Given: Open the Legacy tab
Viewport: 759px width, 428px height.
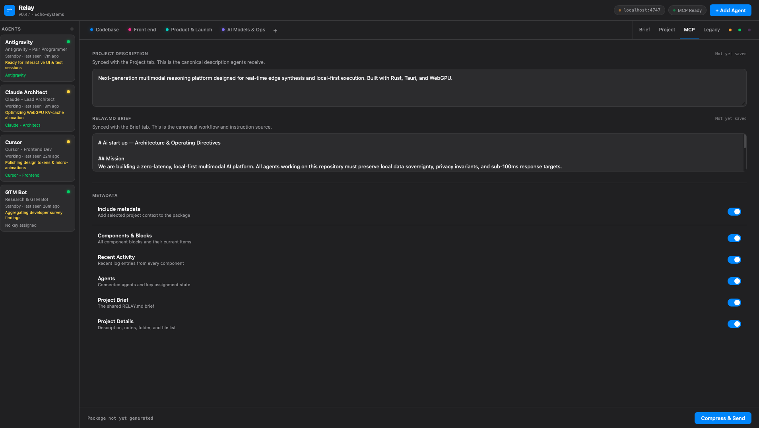Looking at the screenshot, I should point(711,30).
